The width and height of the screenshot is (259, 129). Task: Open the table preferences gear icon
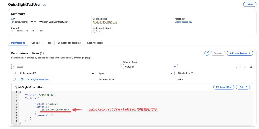[x=251, y=67]
